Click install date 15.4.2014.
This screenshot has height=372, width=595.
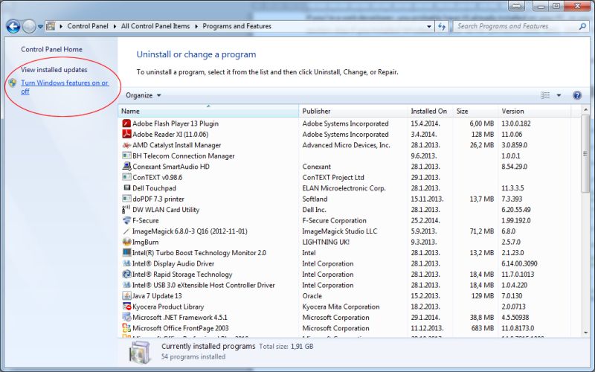tap(425, 124)
